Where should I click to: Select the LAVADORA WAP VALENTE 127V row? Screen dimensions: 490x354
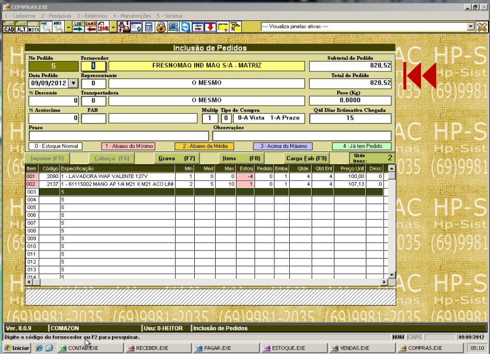tap(204, 176)
